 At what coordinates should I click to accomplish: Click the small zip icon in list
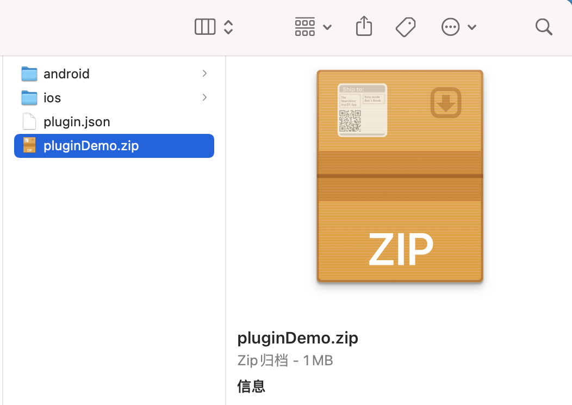click(29, 145)
